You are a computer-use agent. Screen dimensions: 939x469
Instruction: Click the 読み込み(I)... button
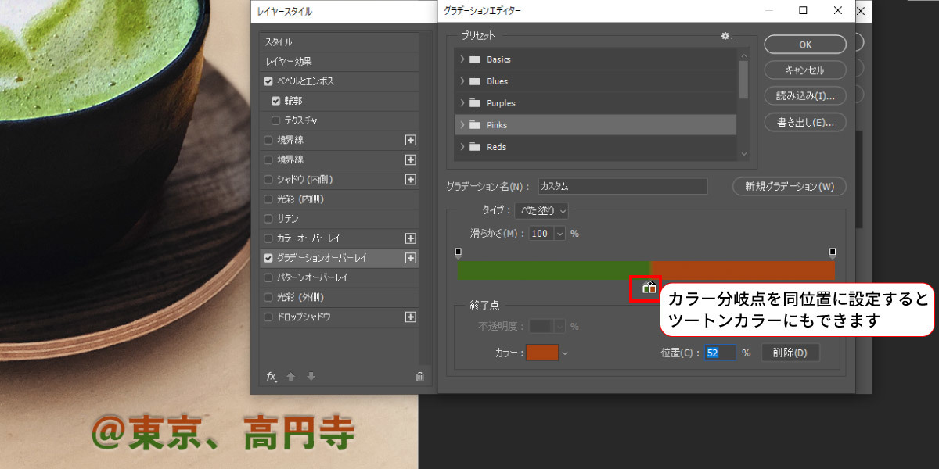point(805,95)
